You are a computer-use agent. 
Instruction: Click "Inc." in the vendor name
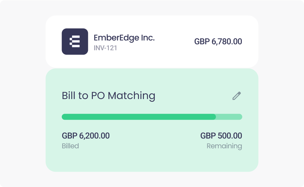(x=148, y=38)
